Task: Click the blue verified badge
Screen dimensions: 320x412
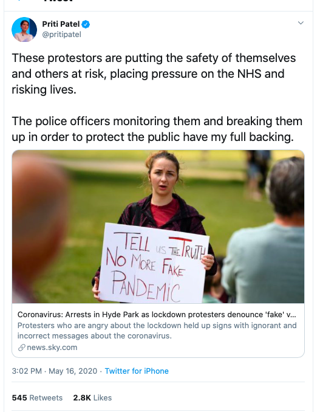Action: 86,24
